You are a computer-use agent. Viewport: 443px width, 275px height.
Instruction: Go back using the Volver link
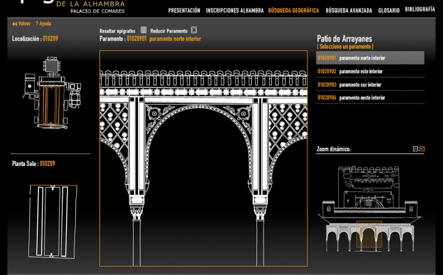tap(21, 23)
